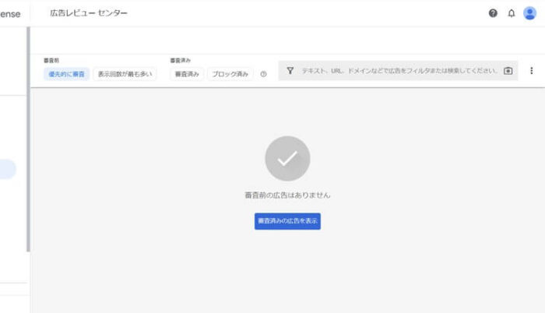Open the account profile avatar
Image resolution: width=545 pixels, height=313 pixels.
[529, 13]
